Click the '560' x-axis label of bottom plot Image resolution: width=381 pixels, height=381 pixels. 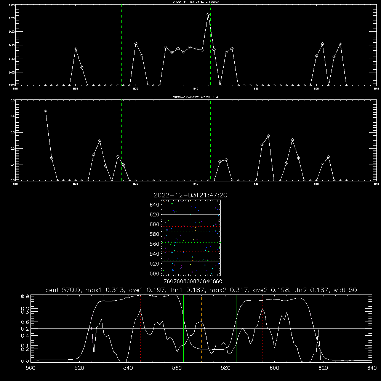pos(177,368)
